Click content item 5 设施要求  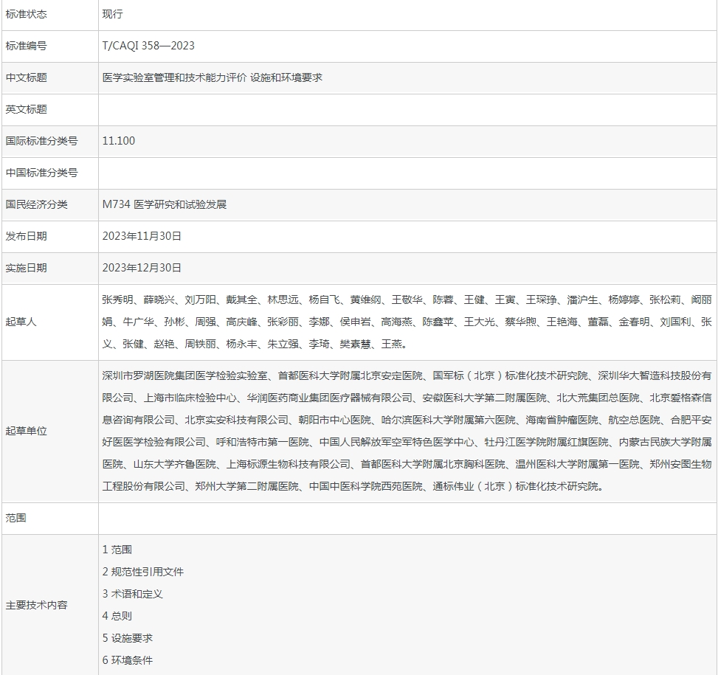tap(128, 638)
